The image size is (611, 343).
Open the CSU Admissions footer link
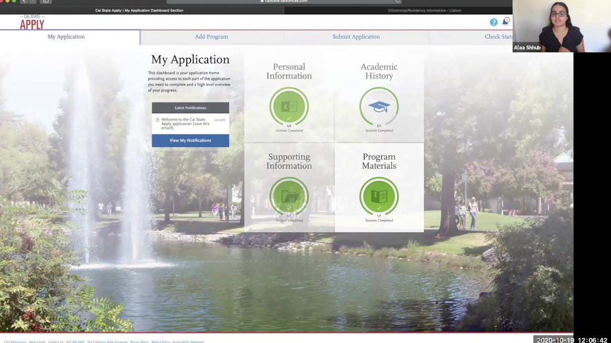pos(15,342)
